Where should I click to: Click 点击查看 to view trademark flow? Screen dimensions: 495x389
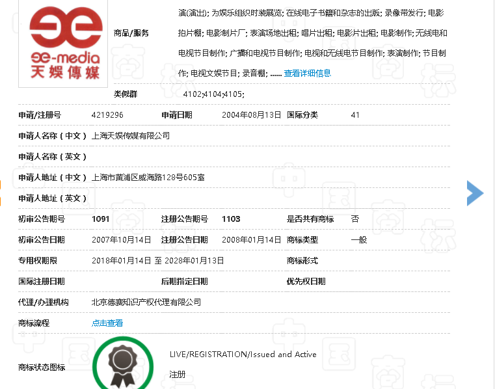[x=107, y=323]
